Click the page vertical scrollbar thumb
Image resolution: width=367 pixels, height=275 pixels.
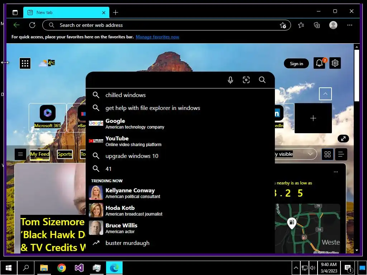coord(357,75)
